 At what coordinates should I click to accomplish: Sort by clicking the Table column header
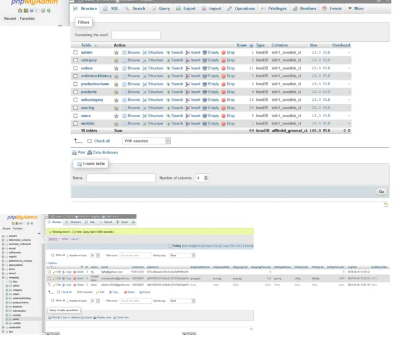86,45
